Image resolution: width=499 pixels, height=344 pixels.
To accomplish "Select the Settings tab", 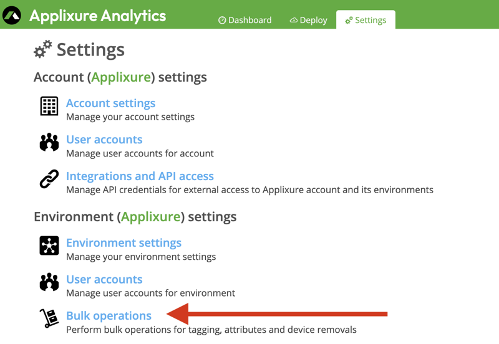I will [x=366, y=20].
